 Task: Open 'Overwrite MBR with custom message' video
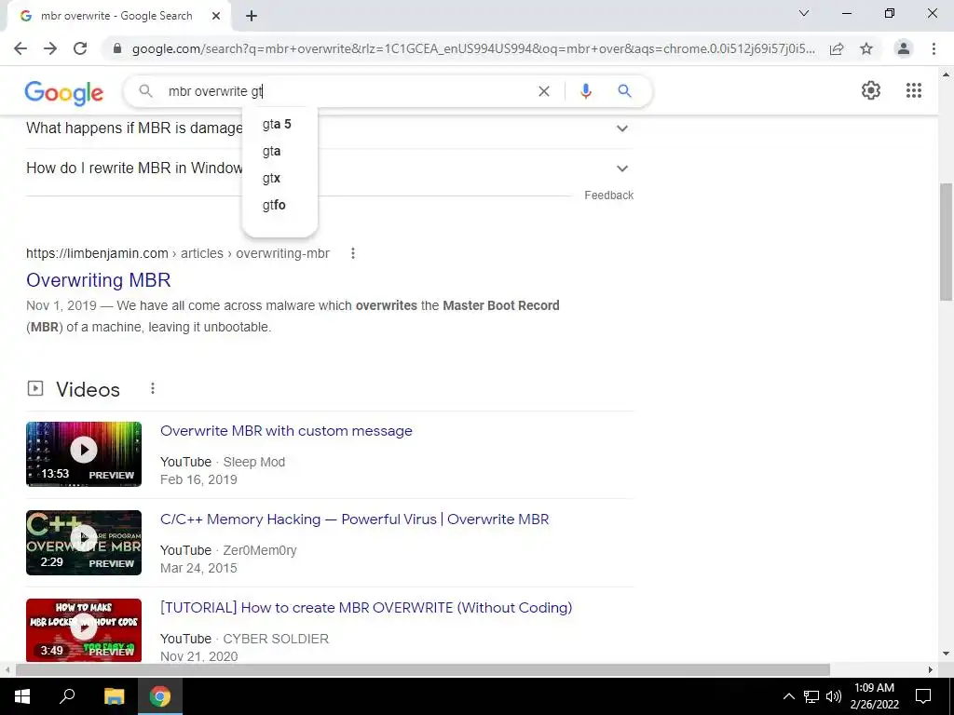tap(286, 431)
